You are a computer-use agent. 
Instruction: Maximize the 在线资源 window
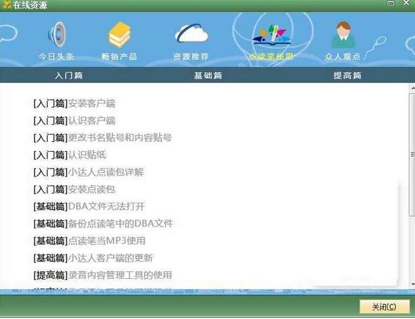click(x=391, y=3)
